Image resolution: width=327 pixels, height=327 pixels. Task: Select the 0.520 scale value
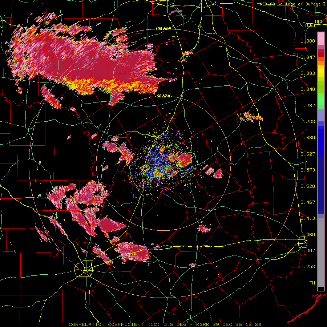click(x=308, y=186)
